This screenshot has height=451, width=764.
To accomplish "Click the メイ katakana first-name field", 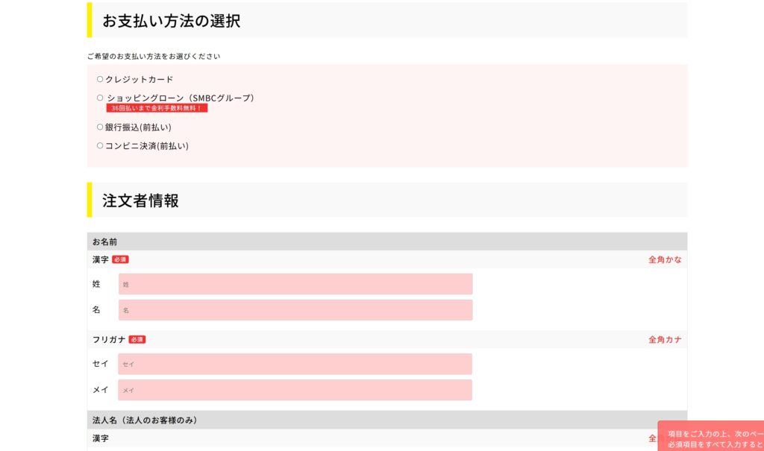I will tap(295, 390).
